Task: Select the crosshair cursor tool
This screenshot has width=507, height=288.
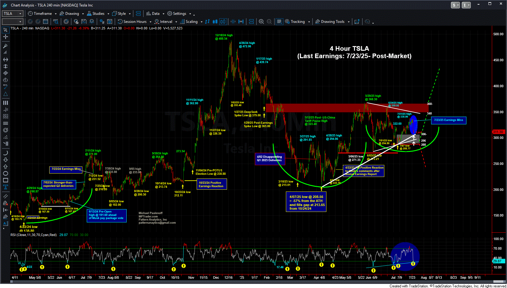Action: coord(5,37)
